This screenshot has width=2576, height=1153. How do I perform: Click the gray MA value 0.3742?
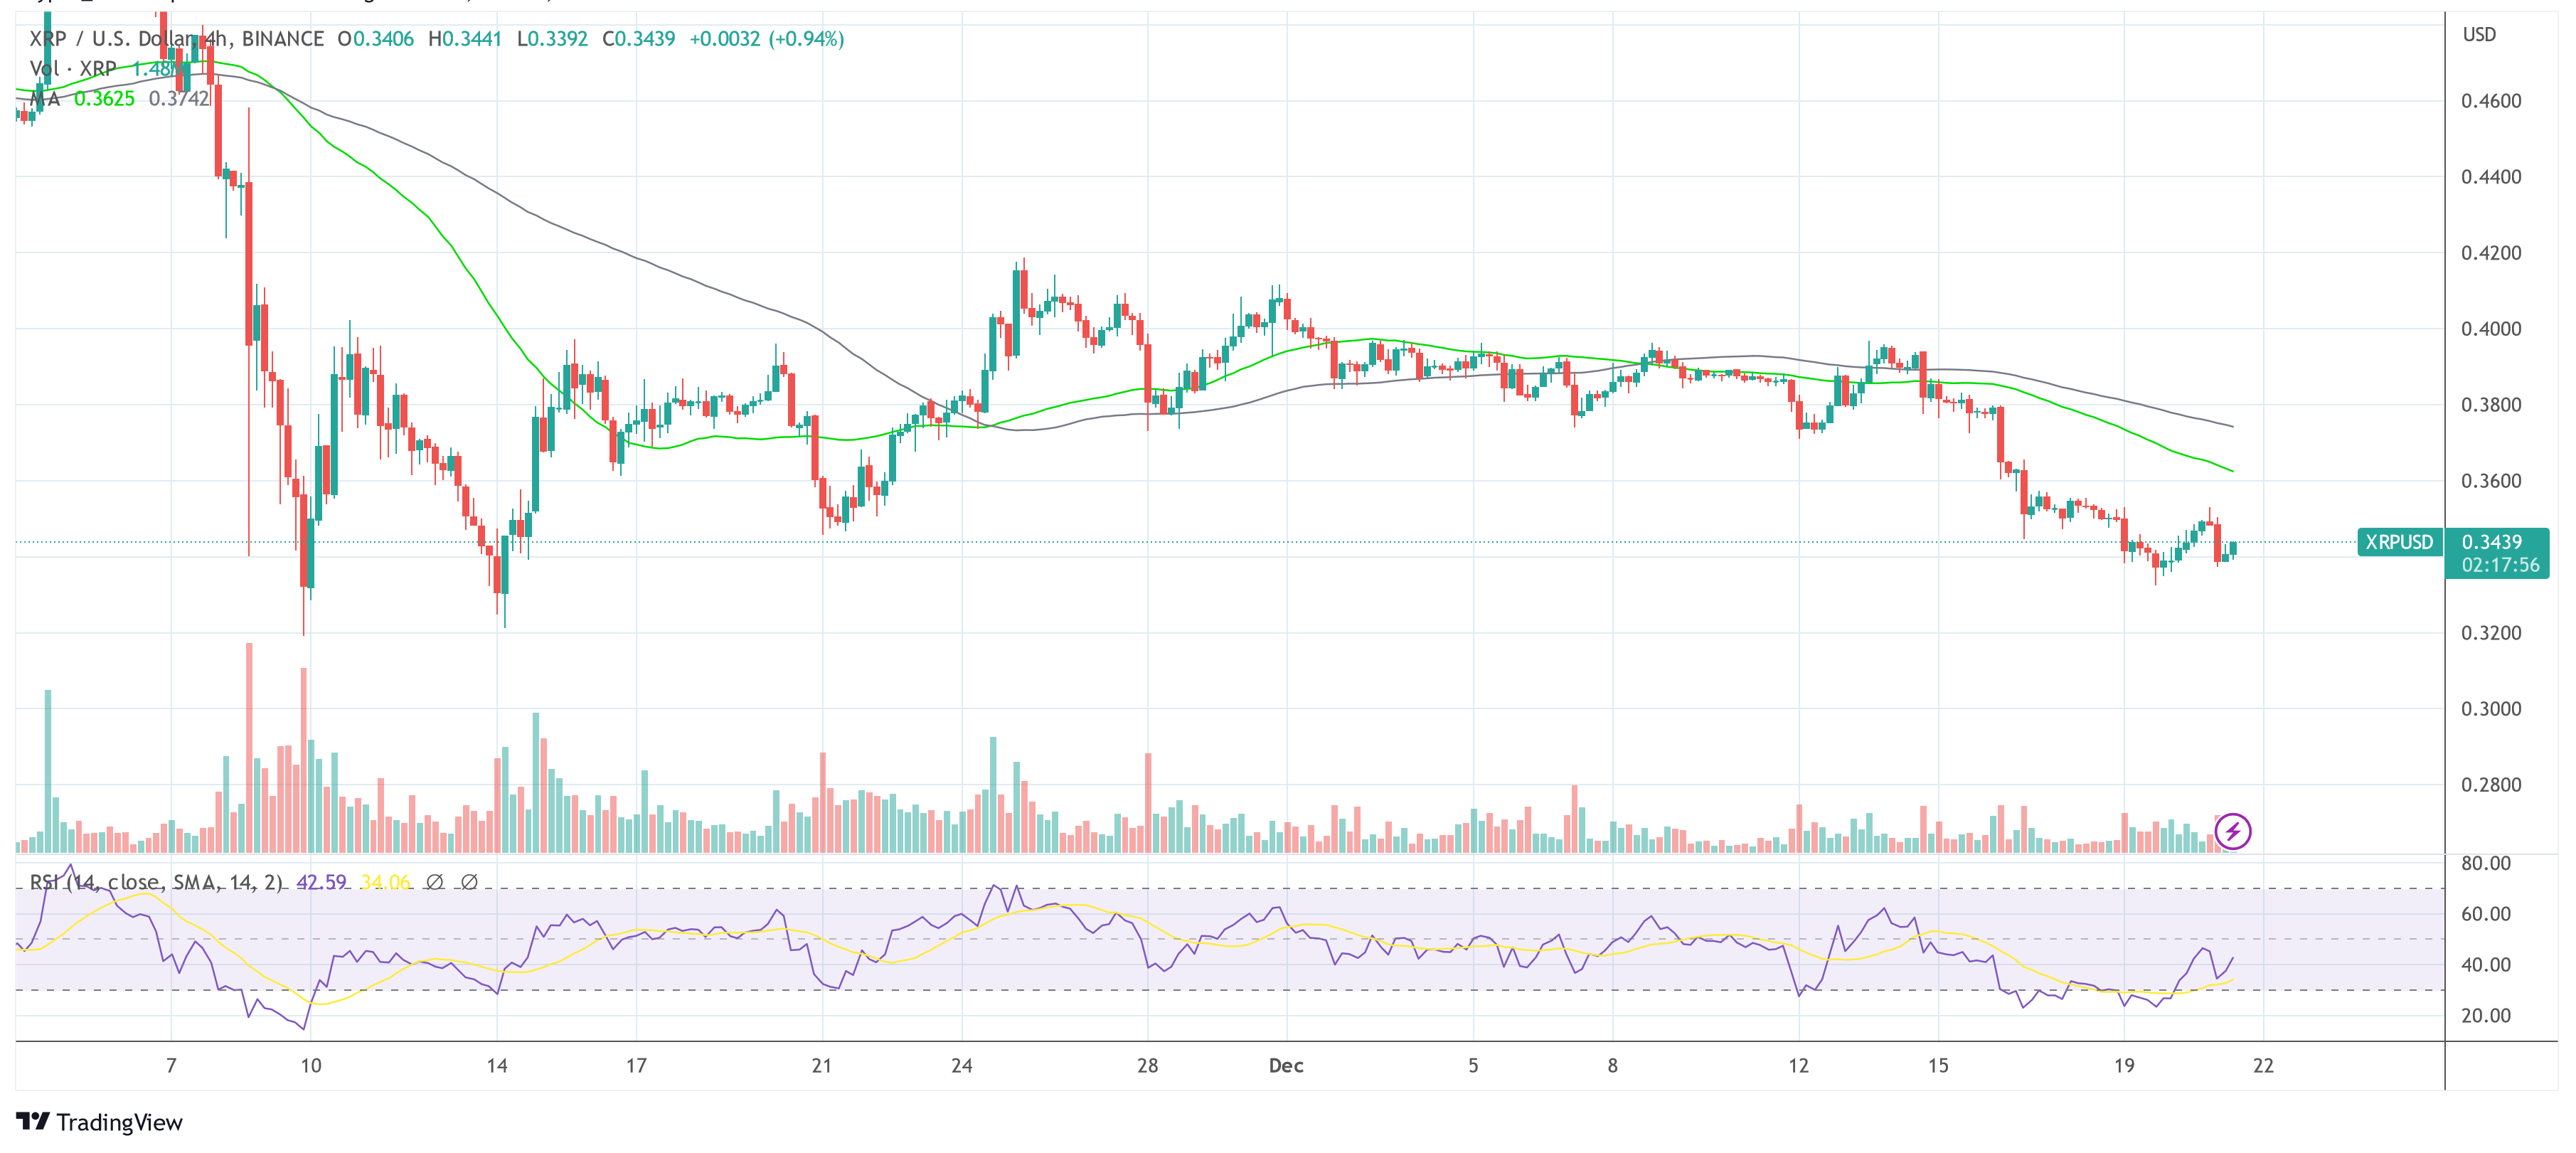[178, 101]
